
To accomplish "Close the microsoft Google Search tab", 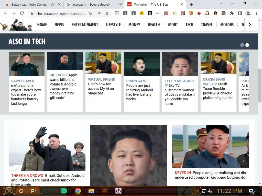I will 121,5.
